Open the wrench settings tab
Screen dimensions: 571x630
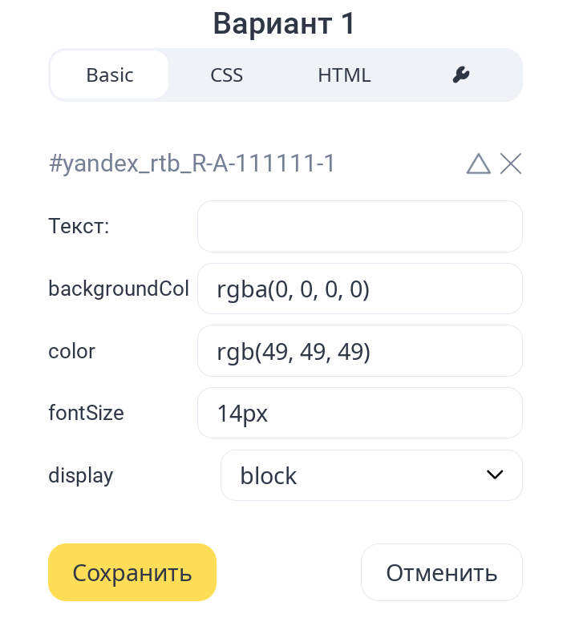(460, 75)
